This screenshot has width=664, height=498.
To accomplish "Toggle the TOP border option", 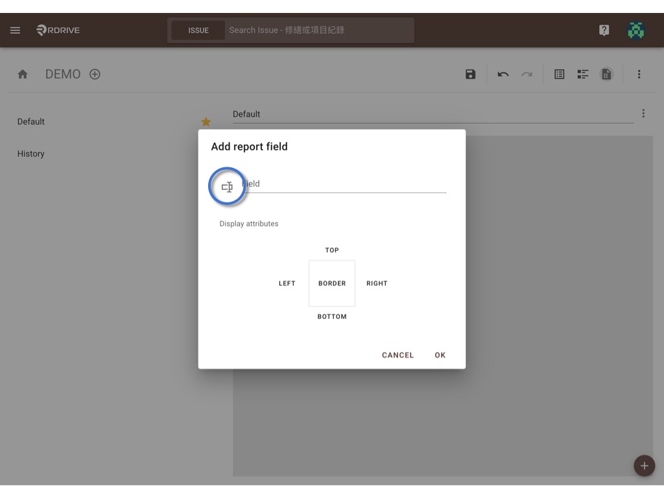I will point(332,250).
